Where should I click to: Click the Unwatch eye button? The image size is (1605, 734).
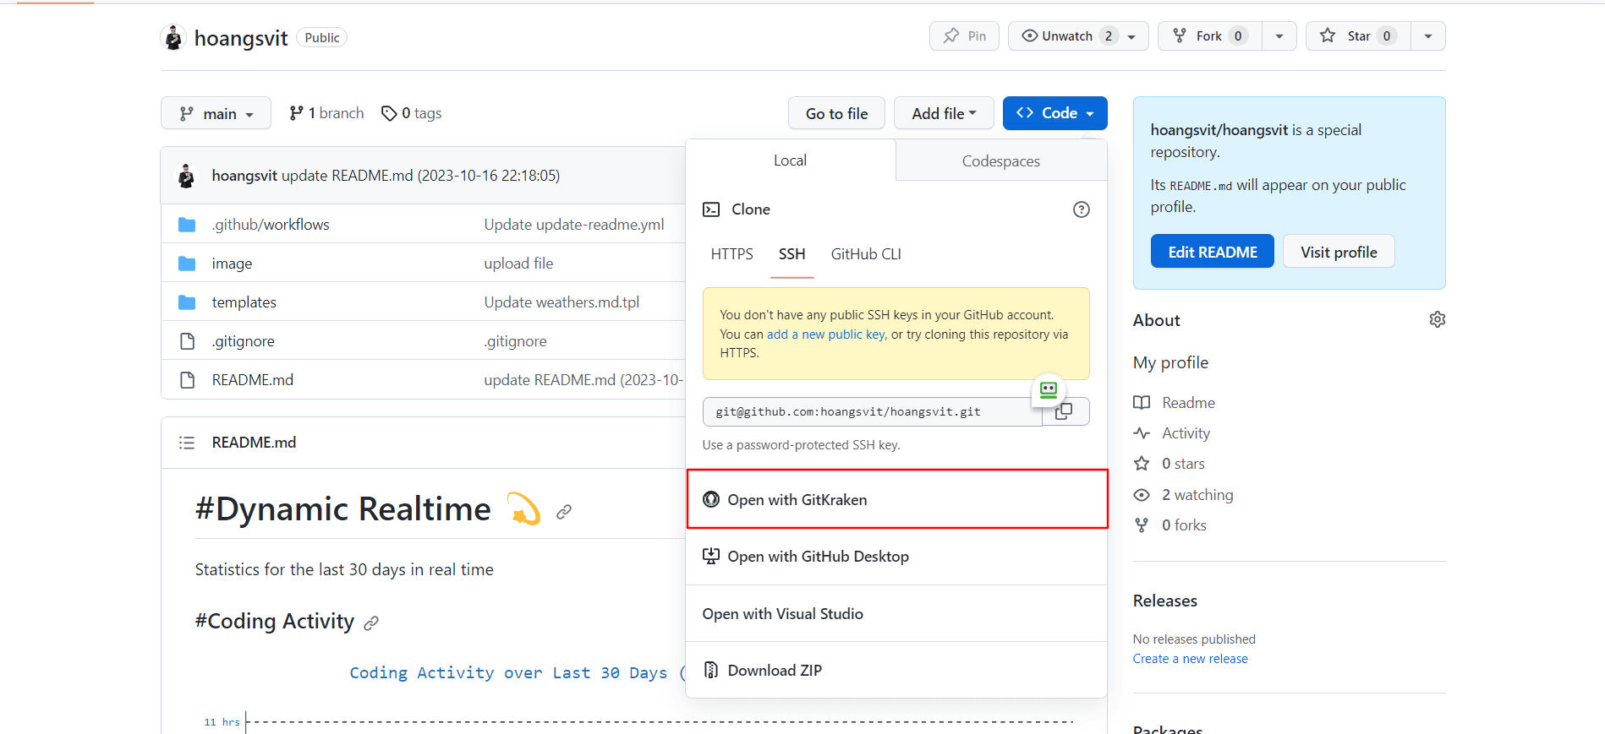[x=1078, y=36]
